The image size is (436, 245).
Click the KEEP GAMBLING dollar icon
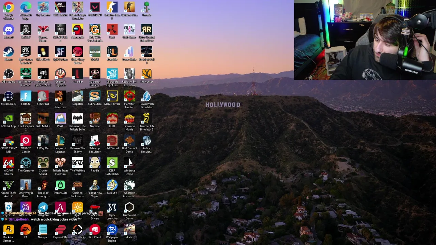click(x=112, y=163)
